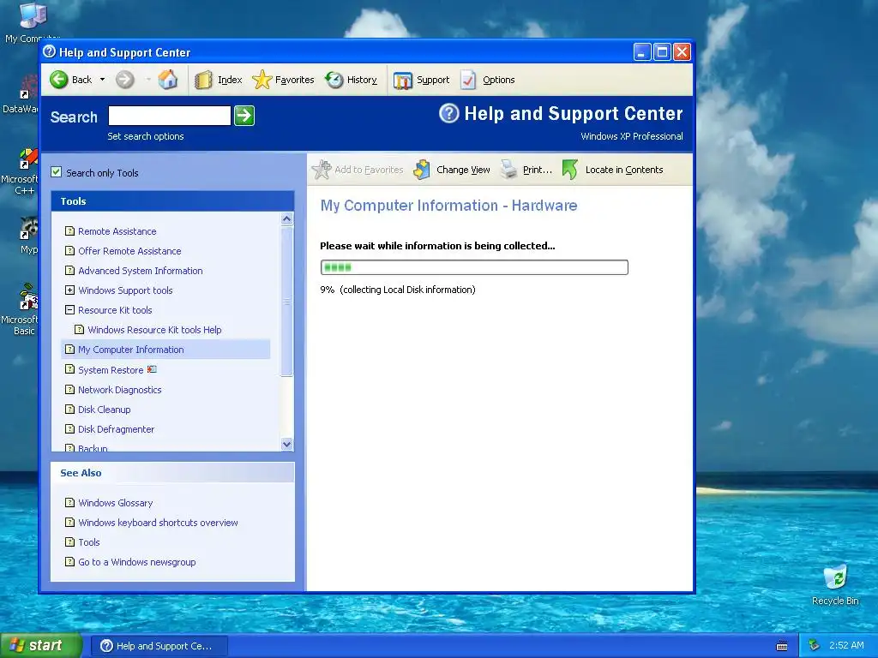This screenshot has height=658, width=878.
Task: Open Disk Cleanup tool entry
Action: click(104, 410)
